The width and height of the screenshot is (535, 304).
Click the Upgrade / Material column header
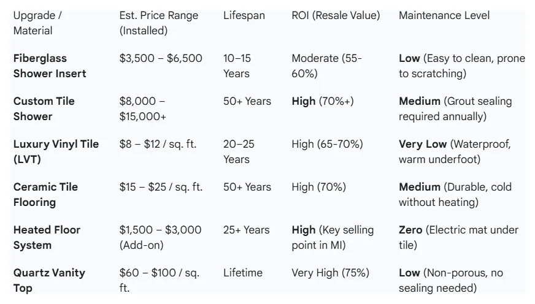37,23
